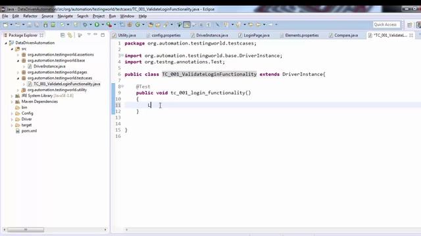Click the Previous Annotation toolbar icon
421x236 pixels.
point(238,25)
